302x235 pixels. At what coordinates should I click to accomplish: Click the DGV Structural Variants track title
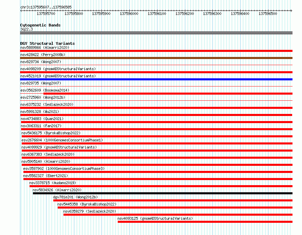[48, 43]
